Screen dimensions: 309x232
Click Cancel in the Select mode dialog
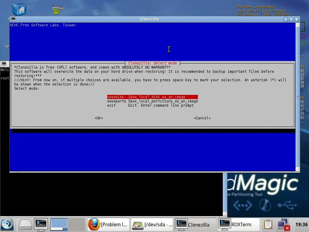coord(202,118)
